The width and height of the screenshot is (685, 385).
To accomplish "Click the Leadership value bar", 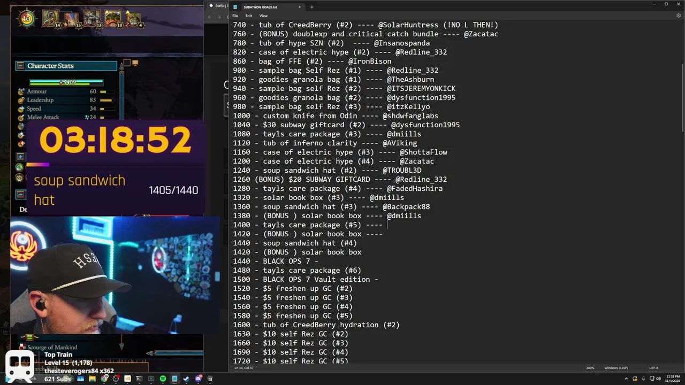I will (x=106, y=100).
